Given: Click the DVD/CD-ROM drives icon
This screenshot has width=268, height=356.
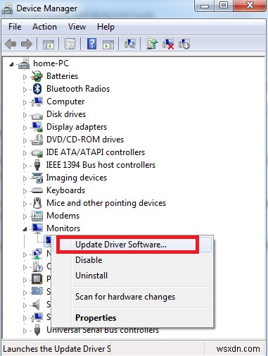Looking at the screenshot, I should pyautogui.click(x=37, y=140).
